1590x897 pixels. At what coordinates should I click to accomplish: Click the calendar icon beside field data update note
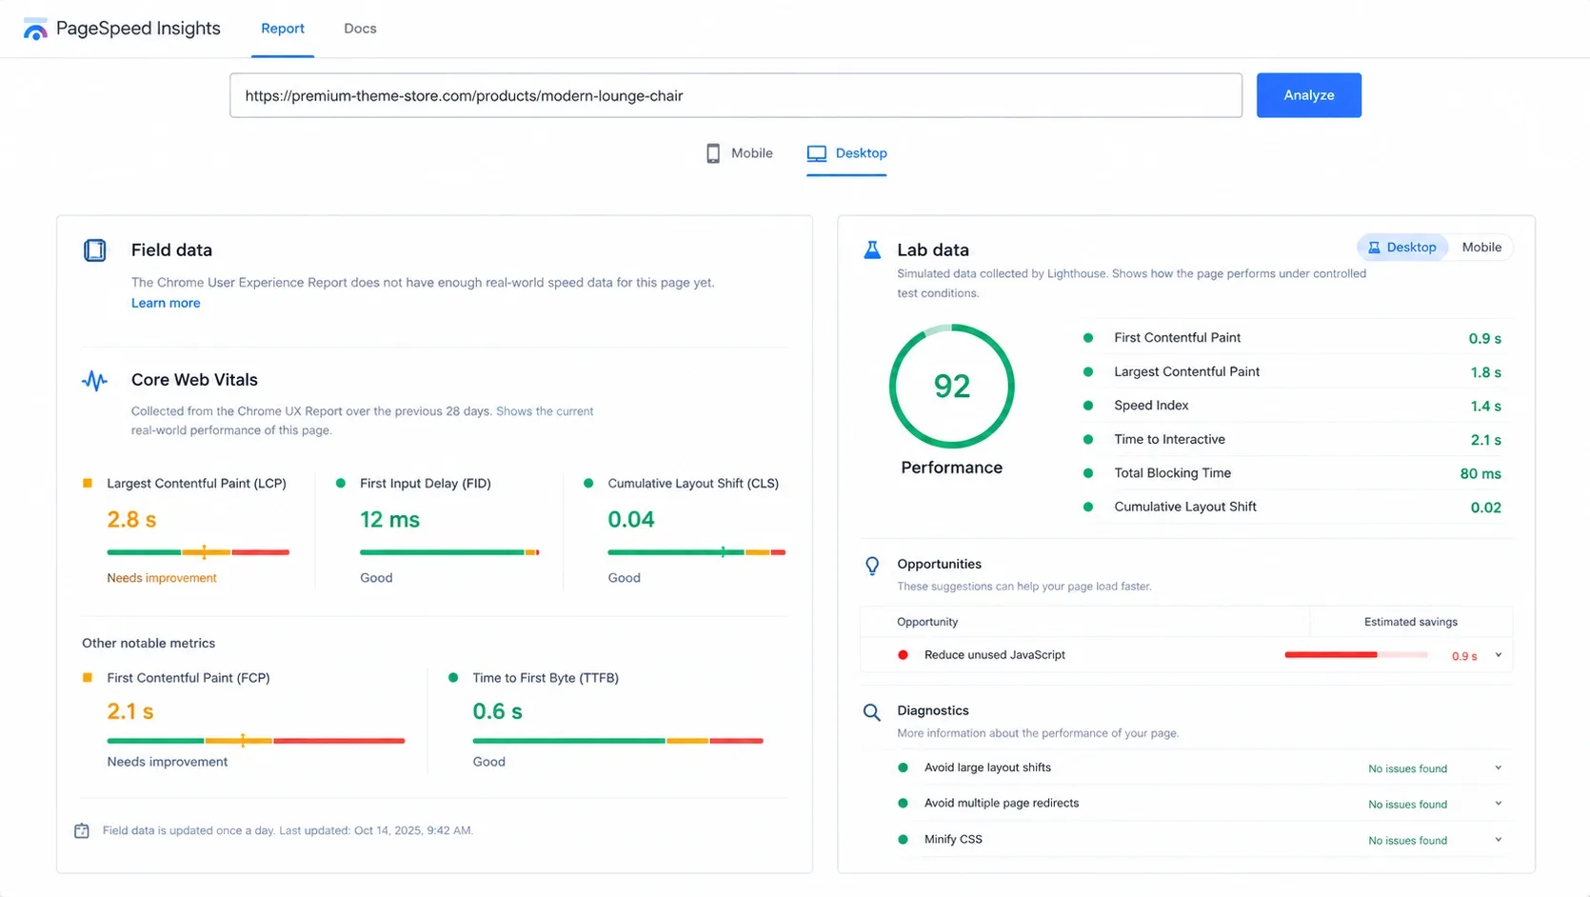point(82,831)
